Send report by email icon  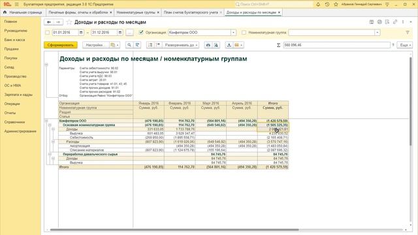pyautogui.click(x=238, y=45)
